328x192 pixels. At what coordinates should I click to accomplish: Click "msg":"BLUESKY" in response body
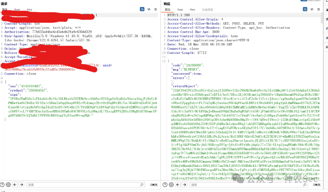pos(186,69)
